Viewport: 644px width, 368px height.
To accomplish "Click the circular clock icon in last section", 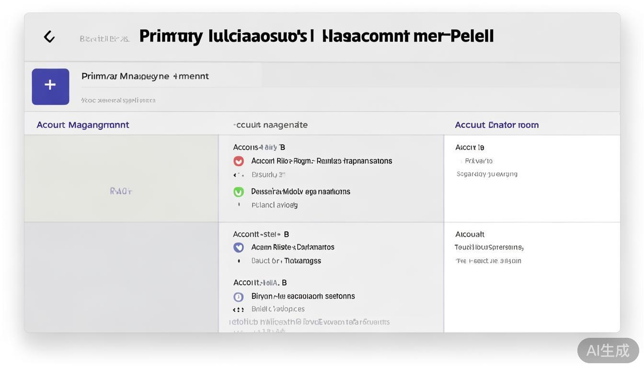I will 239,297.
